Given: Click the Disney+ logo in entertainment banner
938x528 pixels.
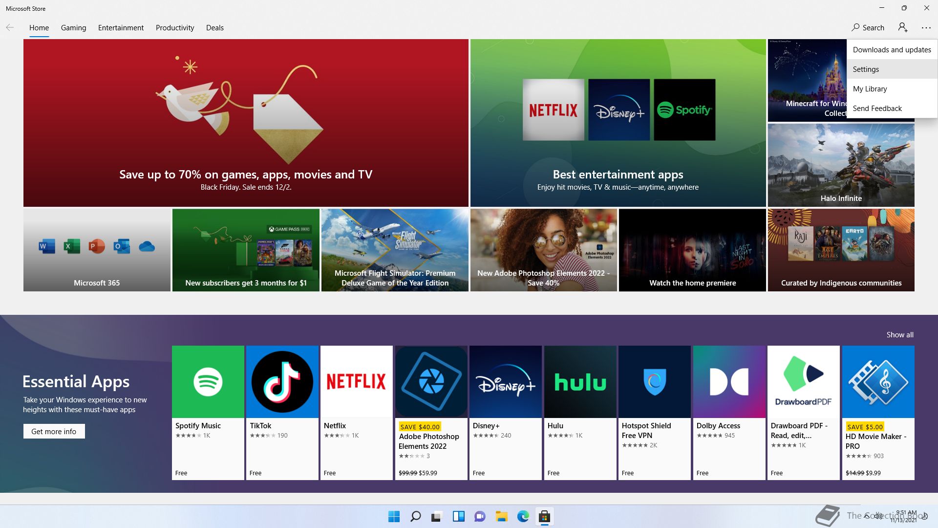Looking at the screenshot, I should coord(619,110).
